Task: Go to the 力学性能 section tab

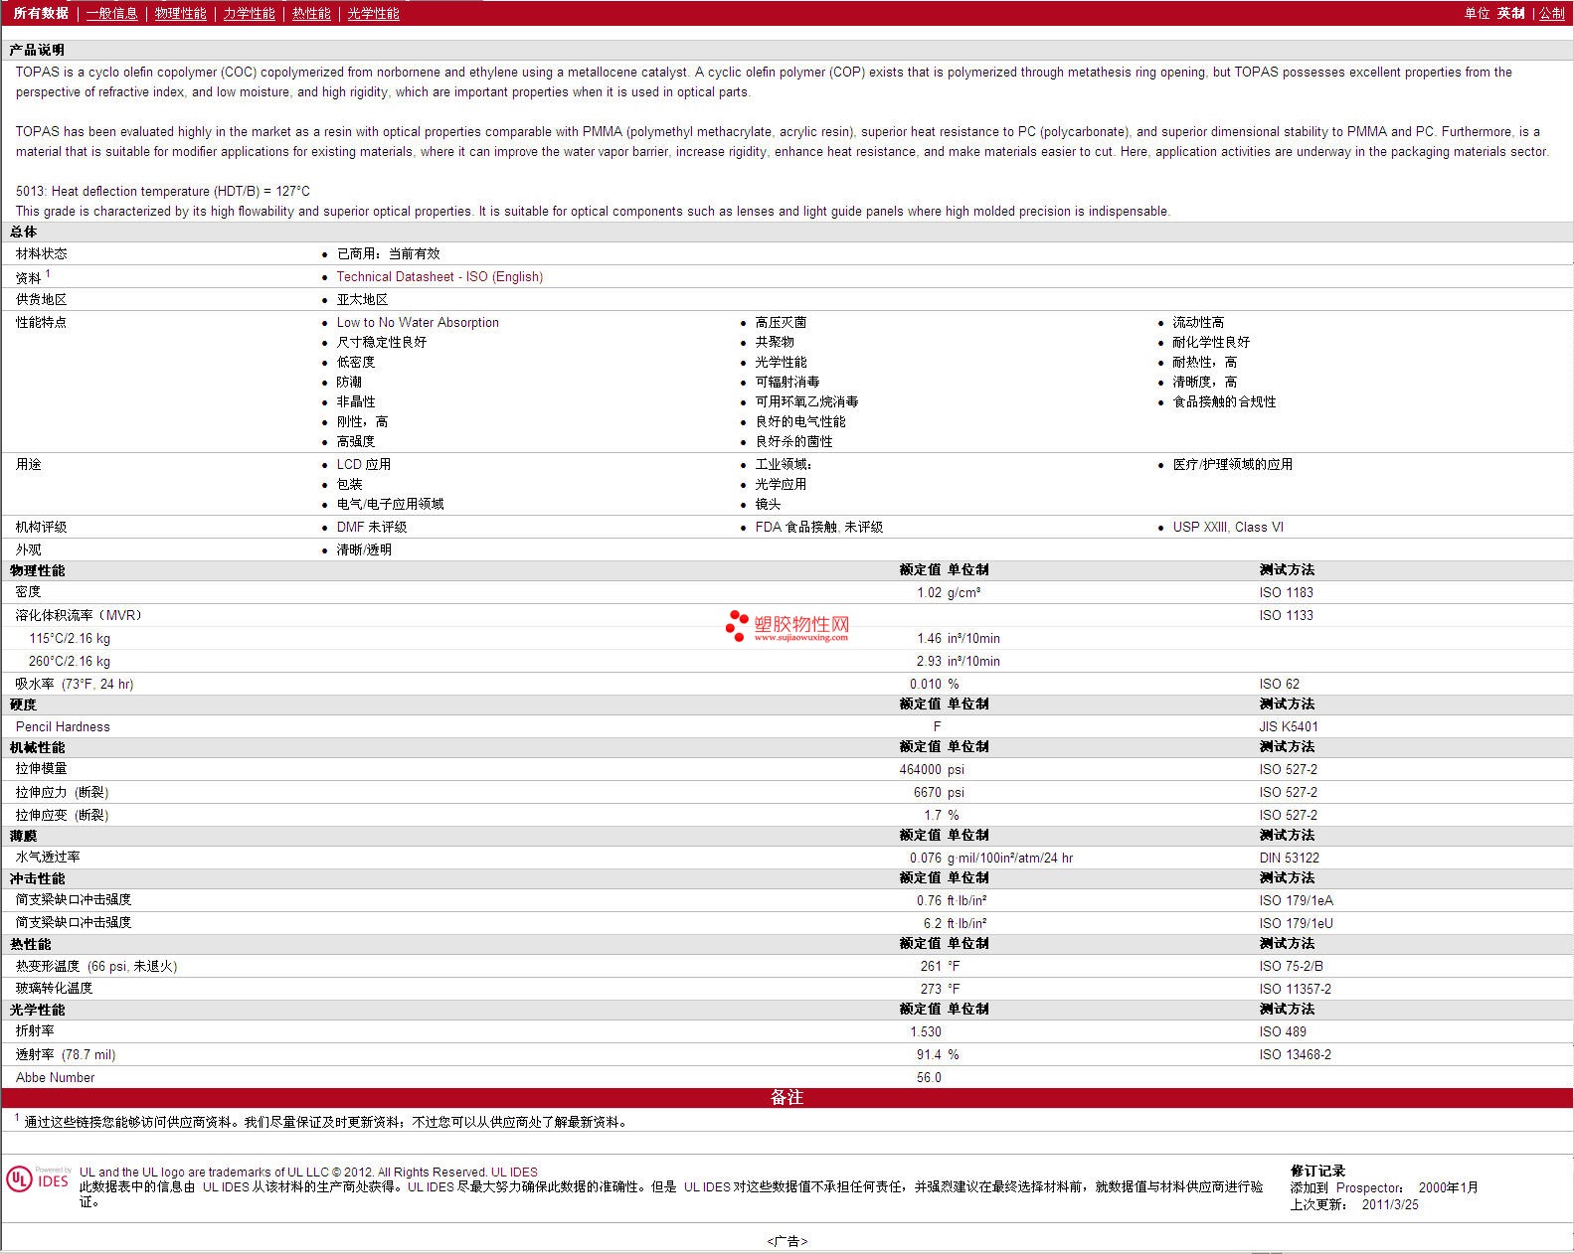Action: tap(249, 13)
